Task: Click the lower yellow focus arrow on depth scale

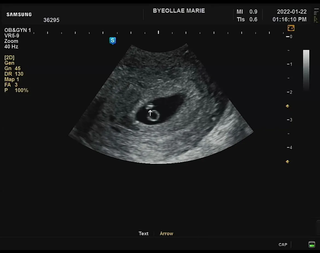Action: [287, 162]
